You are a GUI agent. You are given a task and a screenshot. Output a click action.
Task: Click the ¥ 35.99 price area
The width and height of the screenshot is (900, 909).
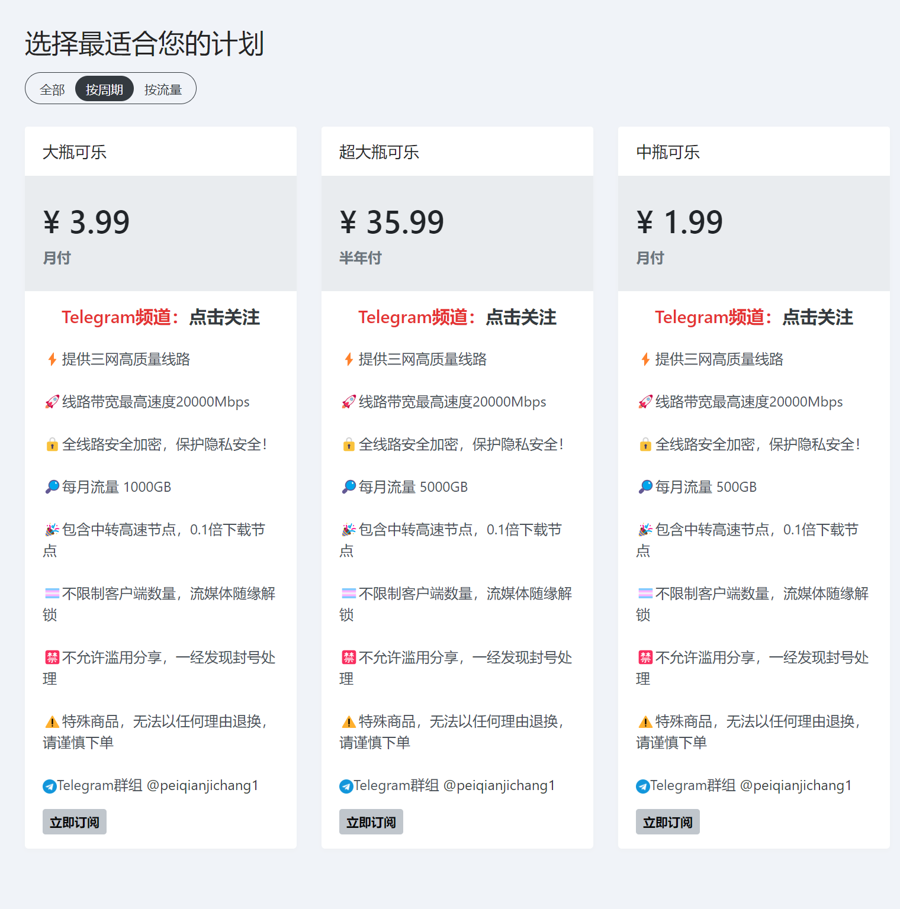(x=392, y=223)
